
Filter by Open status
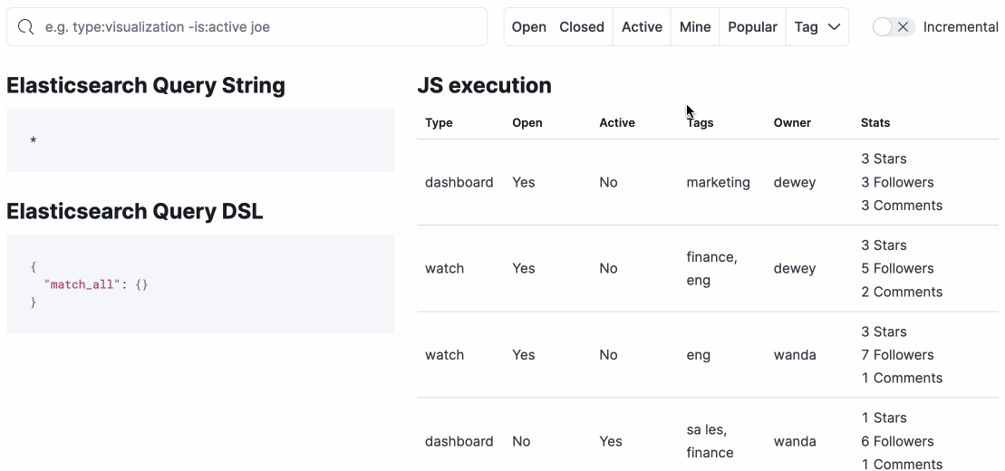[x=528, y=27]
